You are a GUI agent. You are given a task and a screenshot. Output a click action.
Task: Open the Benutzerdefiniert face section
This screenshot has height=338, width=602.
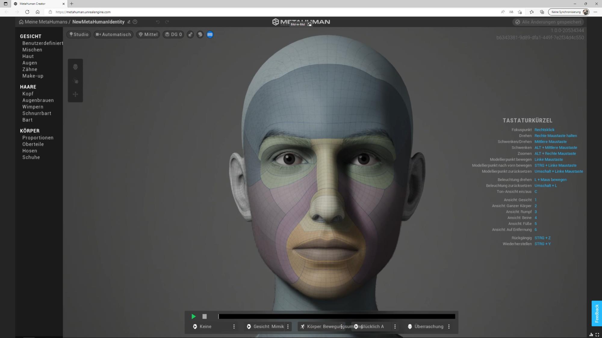(43, 43)
